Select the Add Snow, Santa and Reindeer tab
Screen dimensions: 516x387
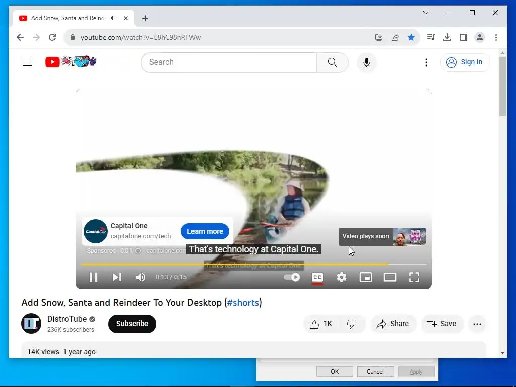pos(68,18)
